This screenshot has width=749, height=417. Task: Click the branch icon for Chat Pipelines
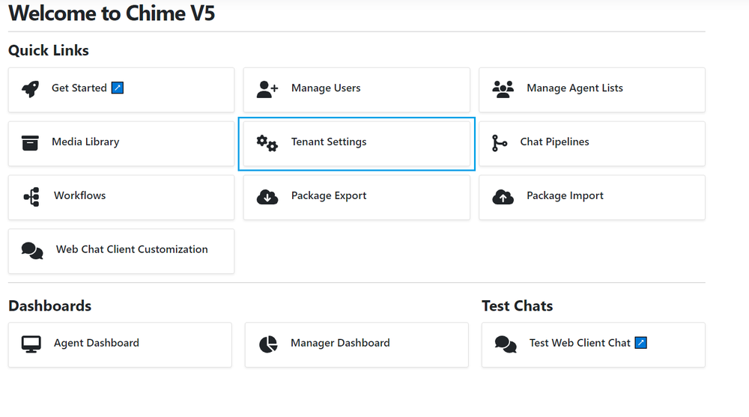coord(500,143)
